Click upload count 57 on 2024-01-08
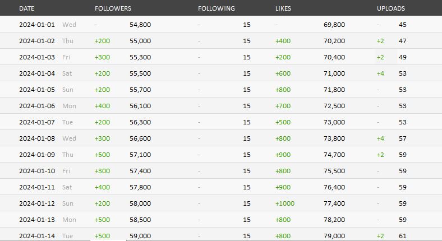The width and height of the screenshot is (442, 241). 403,138
